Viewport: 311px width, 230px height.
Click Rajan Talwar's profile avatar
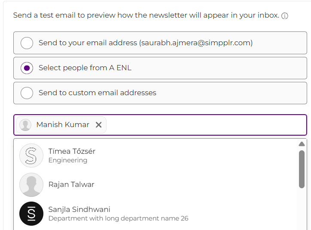coord(31,185)
